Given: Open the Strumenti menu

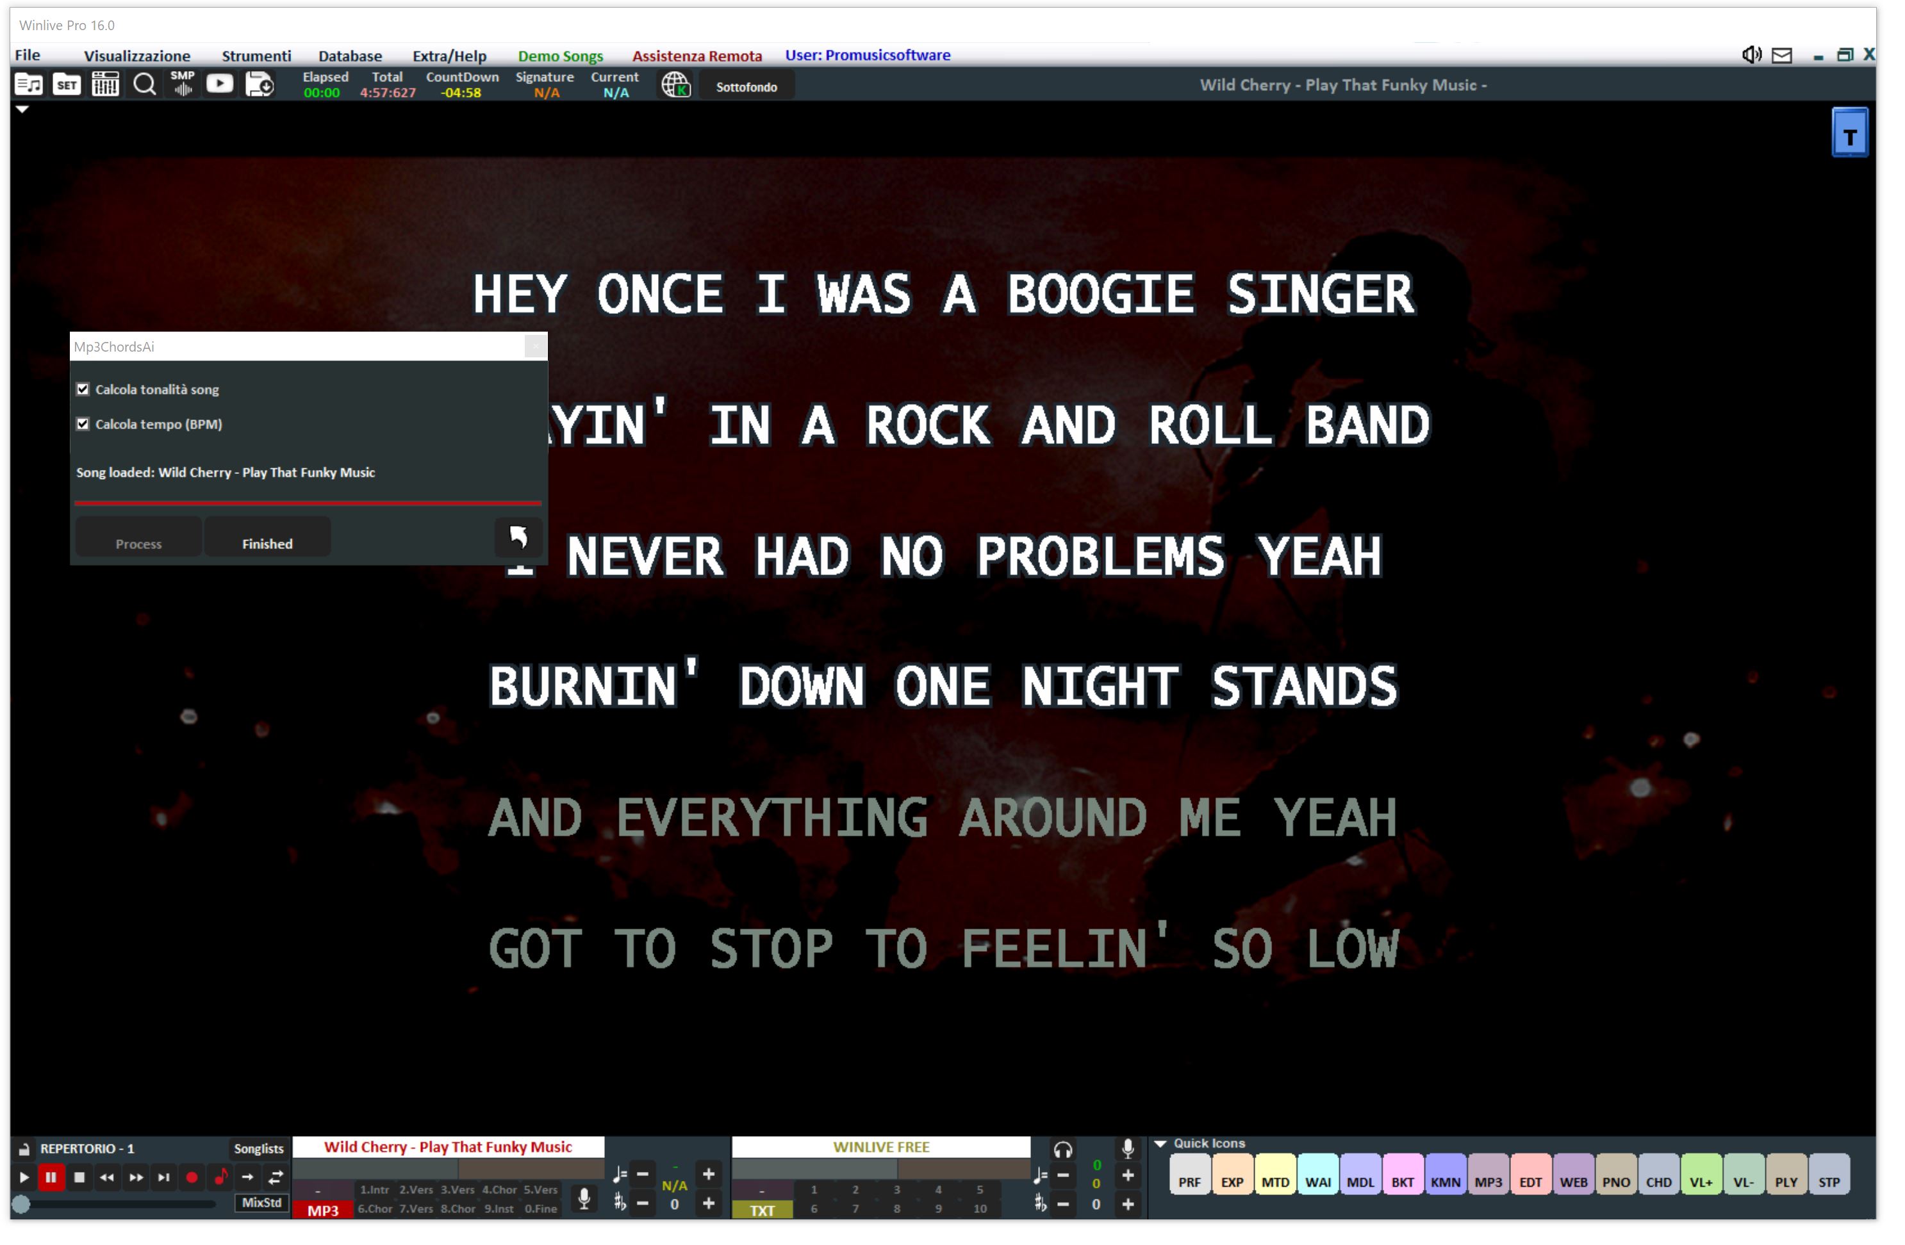Looking at the screenshot, I should coord(258,56).
